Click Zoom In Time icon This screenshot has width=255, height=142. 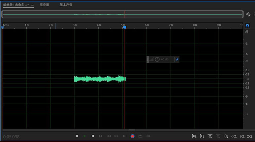[210, 136]
